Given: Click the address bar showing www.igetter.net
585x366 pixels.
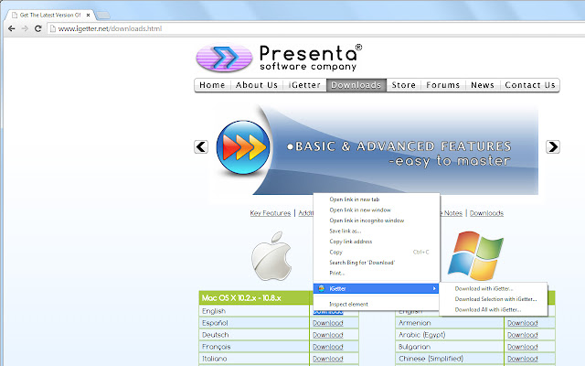Looking at the screenshot, I should click(x=314, y=28).
